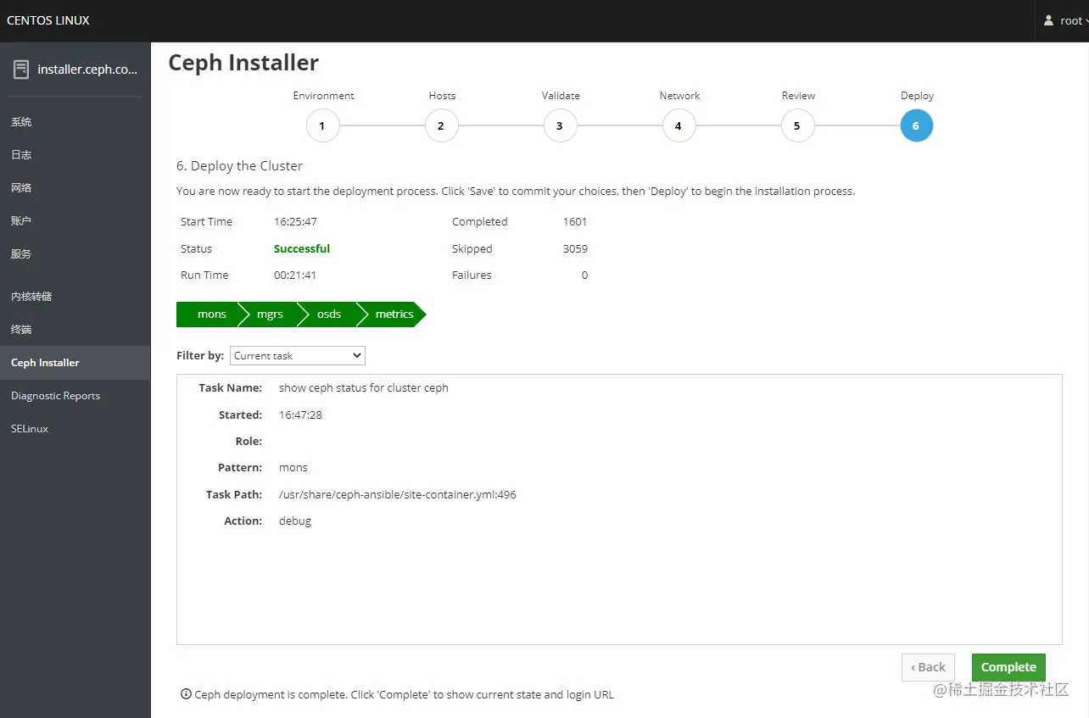The width and height of the screenshot is (1089, 718).
Task: Click Completed count 1601
Action: (575, 221)
